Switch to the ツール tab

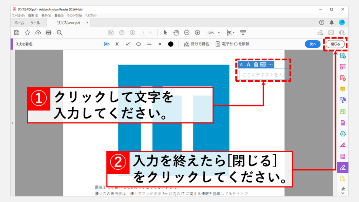35,23
